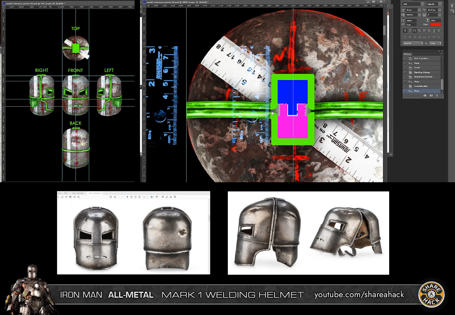455x315 pixels.
Task: Click star bookmark icon in PDF viewer toolbar
Action: click(x=62, y=197)
